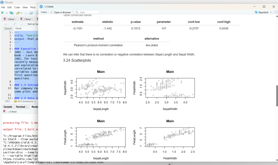Open the Republish dropdown arrow
278x165 pixels.
coord(271,12)
